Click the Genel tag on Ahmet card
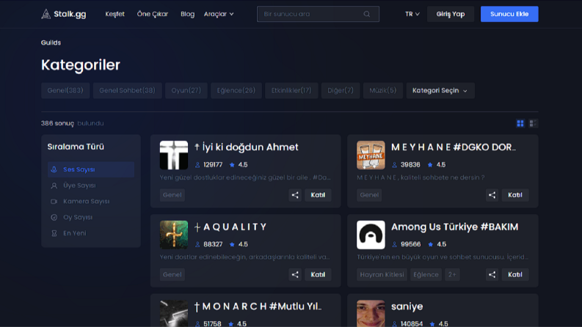The image size is (582, 327). [172, 195]
